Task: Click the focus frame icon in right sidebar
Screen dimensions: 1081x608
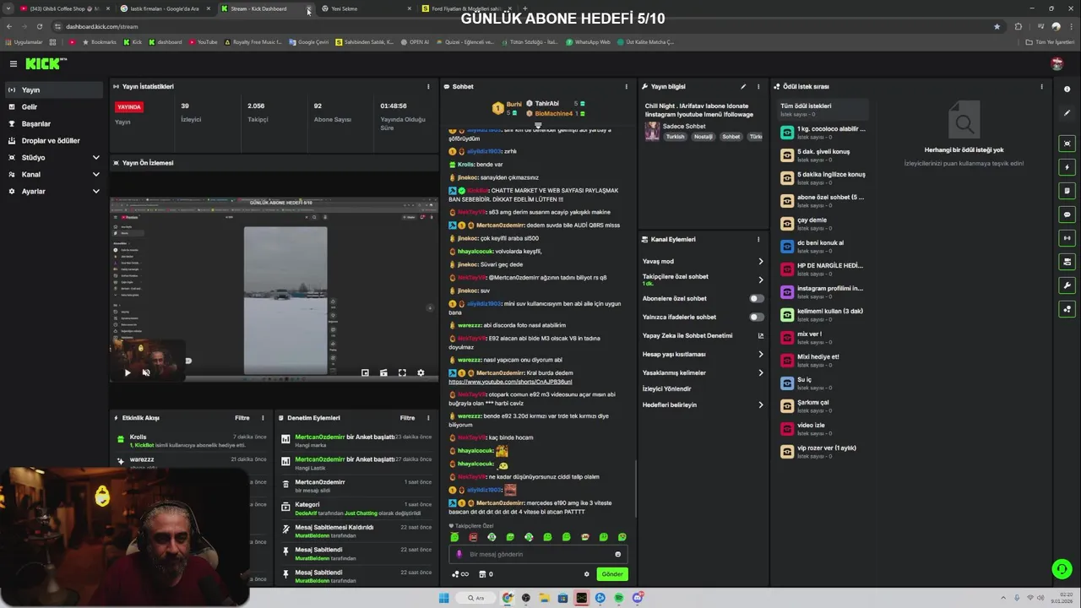Action: tap(1067, 144)
